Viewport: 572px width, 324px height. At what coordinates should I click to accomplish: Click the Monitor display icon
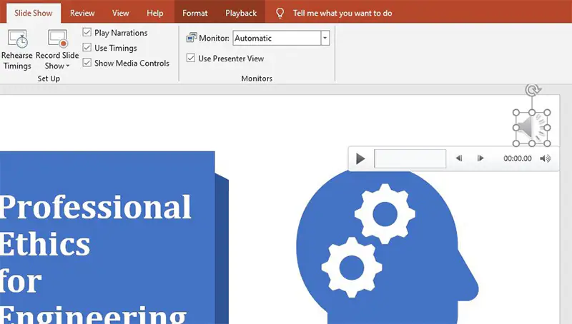191,38
